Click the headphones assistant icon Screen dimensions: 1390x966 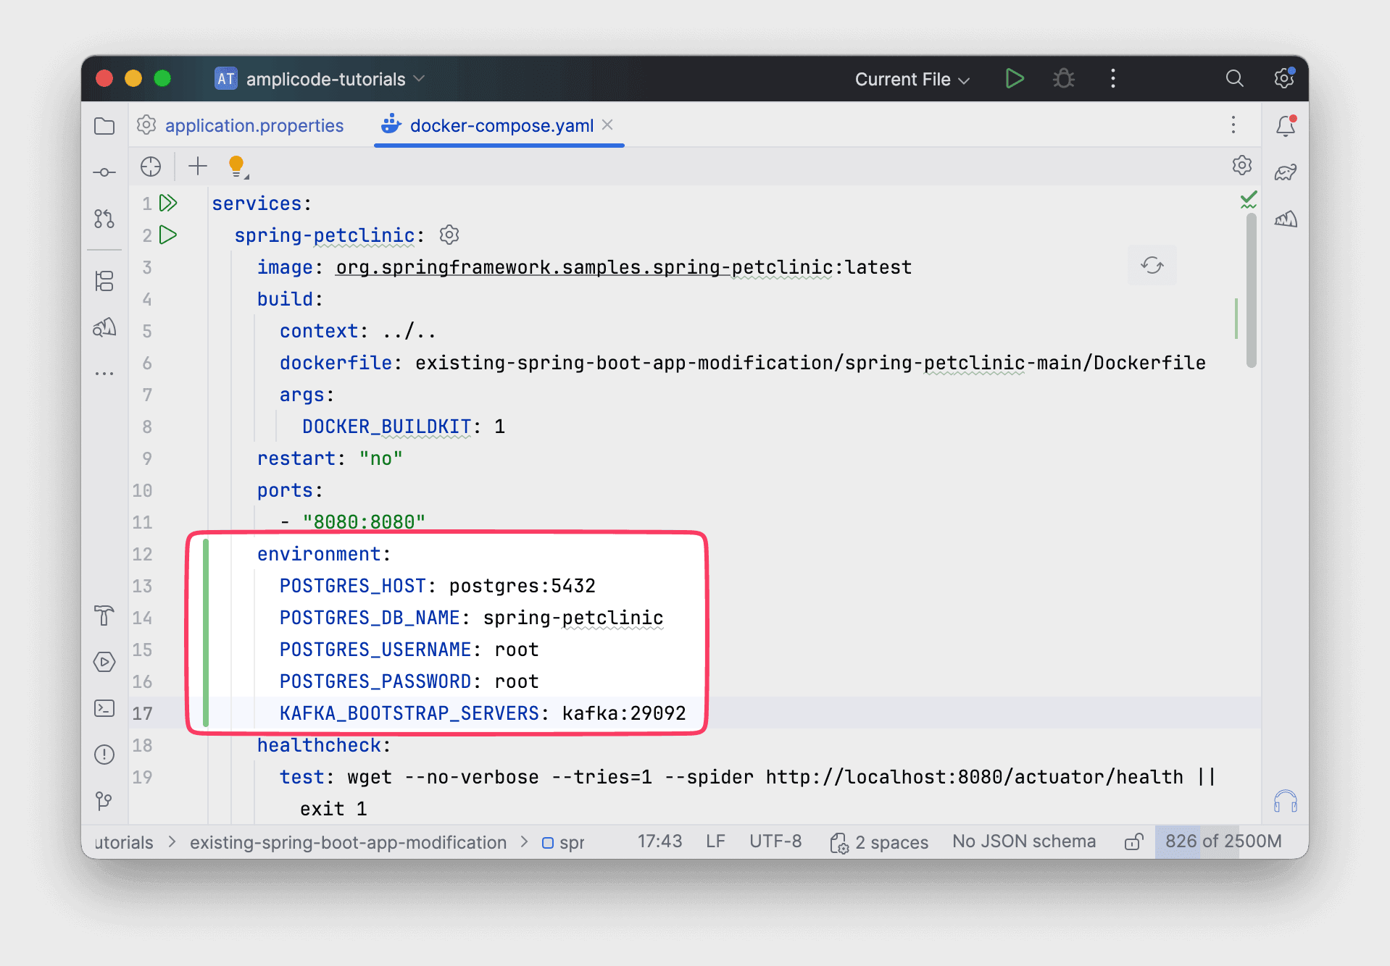click(x=1286, y=801)
